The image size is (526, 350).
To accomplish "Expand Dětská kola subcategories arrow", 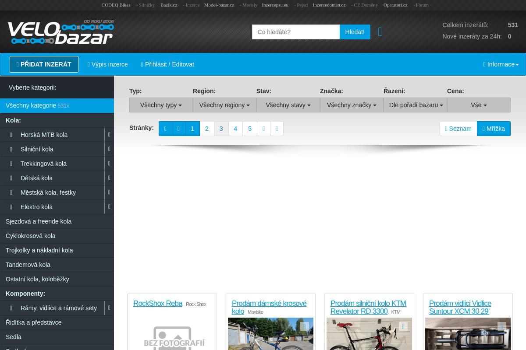I will (x=109, y=178).
